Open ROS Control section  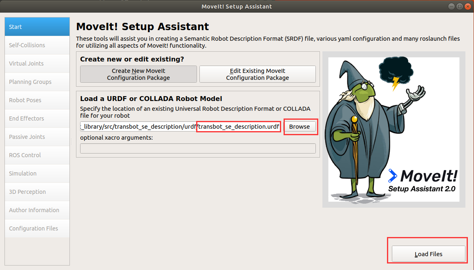[37, 155]
